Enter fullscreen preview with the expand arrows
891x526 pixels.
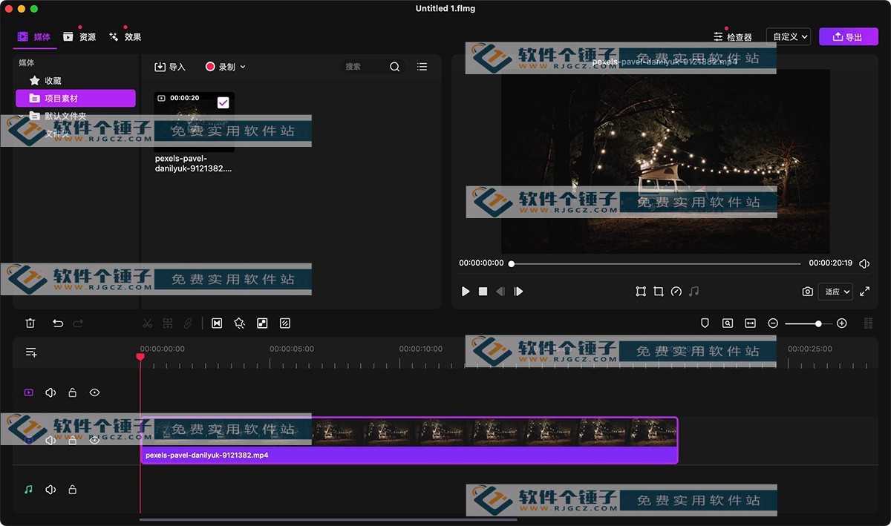click(x=865, y=292)
